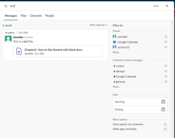Click archon10's avatar icon in filters
The image size is (175, 138).
[x=114, y=47]
